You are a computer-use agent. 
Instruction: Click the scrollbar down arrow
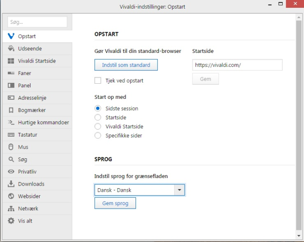point(299,235)
